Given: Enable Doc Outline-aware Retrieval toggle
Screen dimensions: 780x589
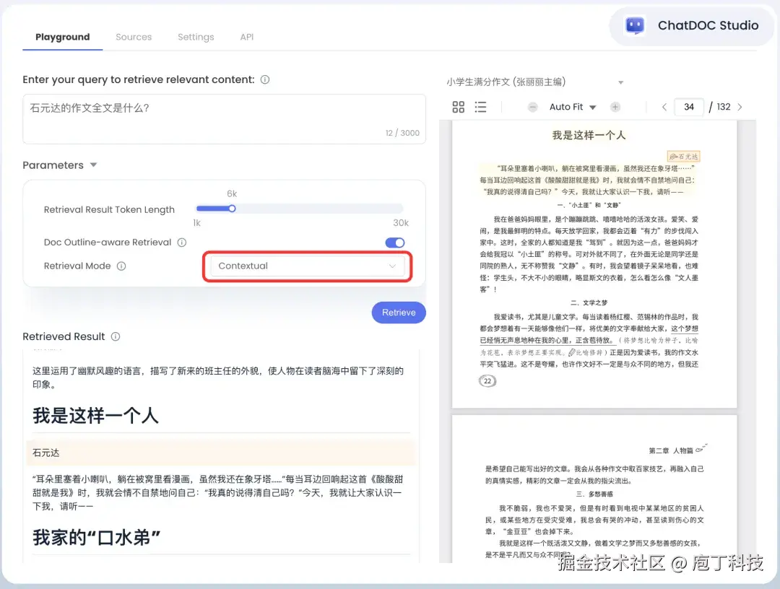Looking at the screenshot, I should [x=394, y=243].
